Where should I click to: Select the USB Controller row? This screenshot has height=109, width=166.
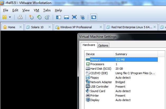(122, 87)
